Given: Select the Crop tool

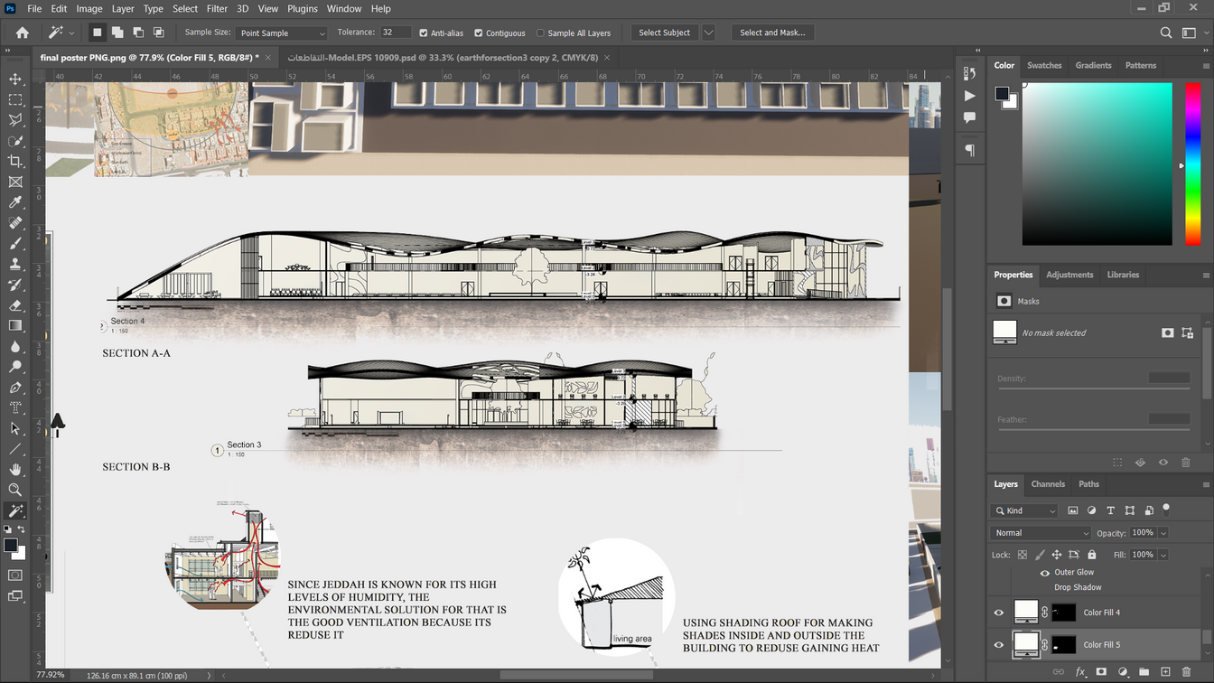Looking at the screenshot, I should 15,162.
